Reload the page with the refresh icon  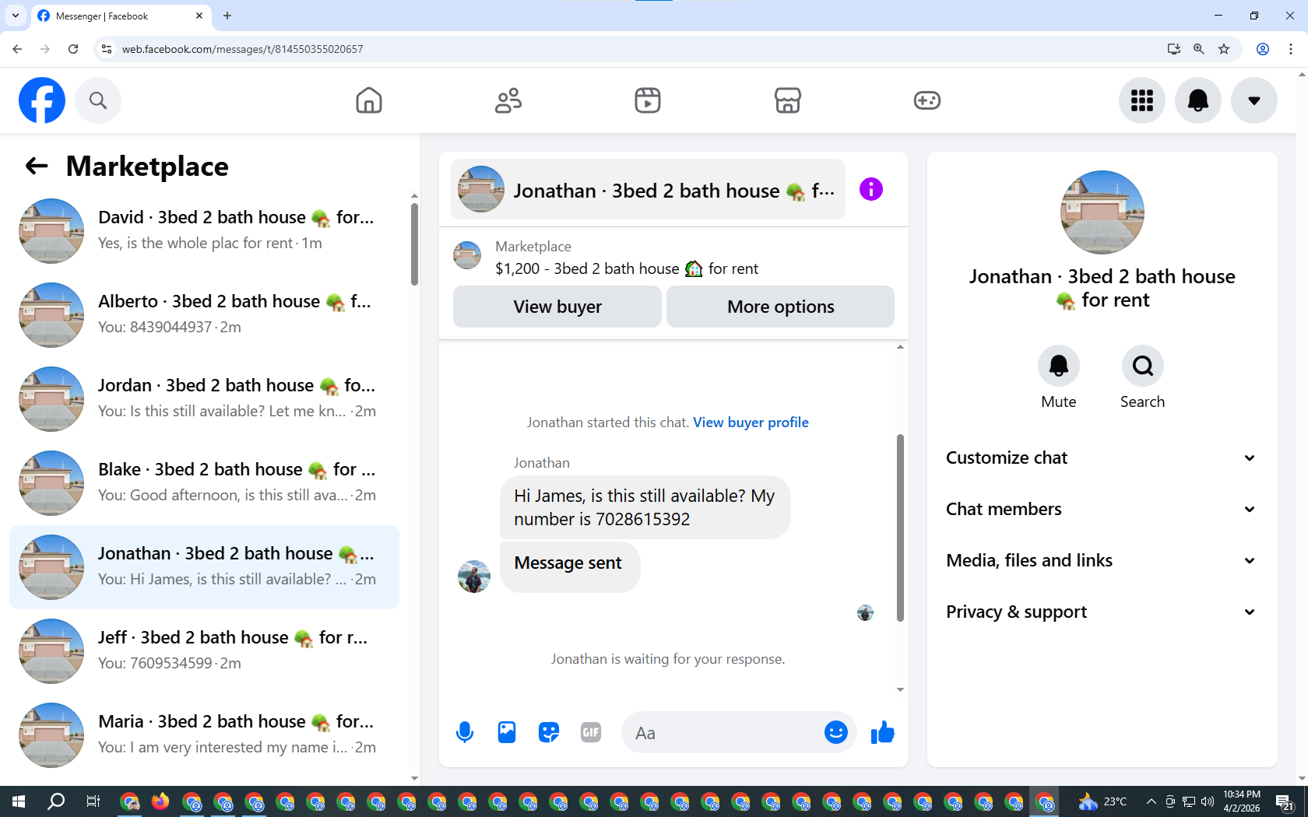(73, 49)
